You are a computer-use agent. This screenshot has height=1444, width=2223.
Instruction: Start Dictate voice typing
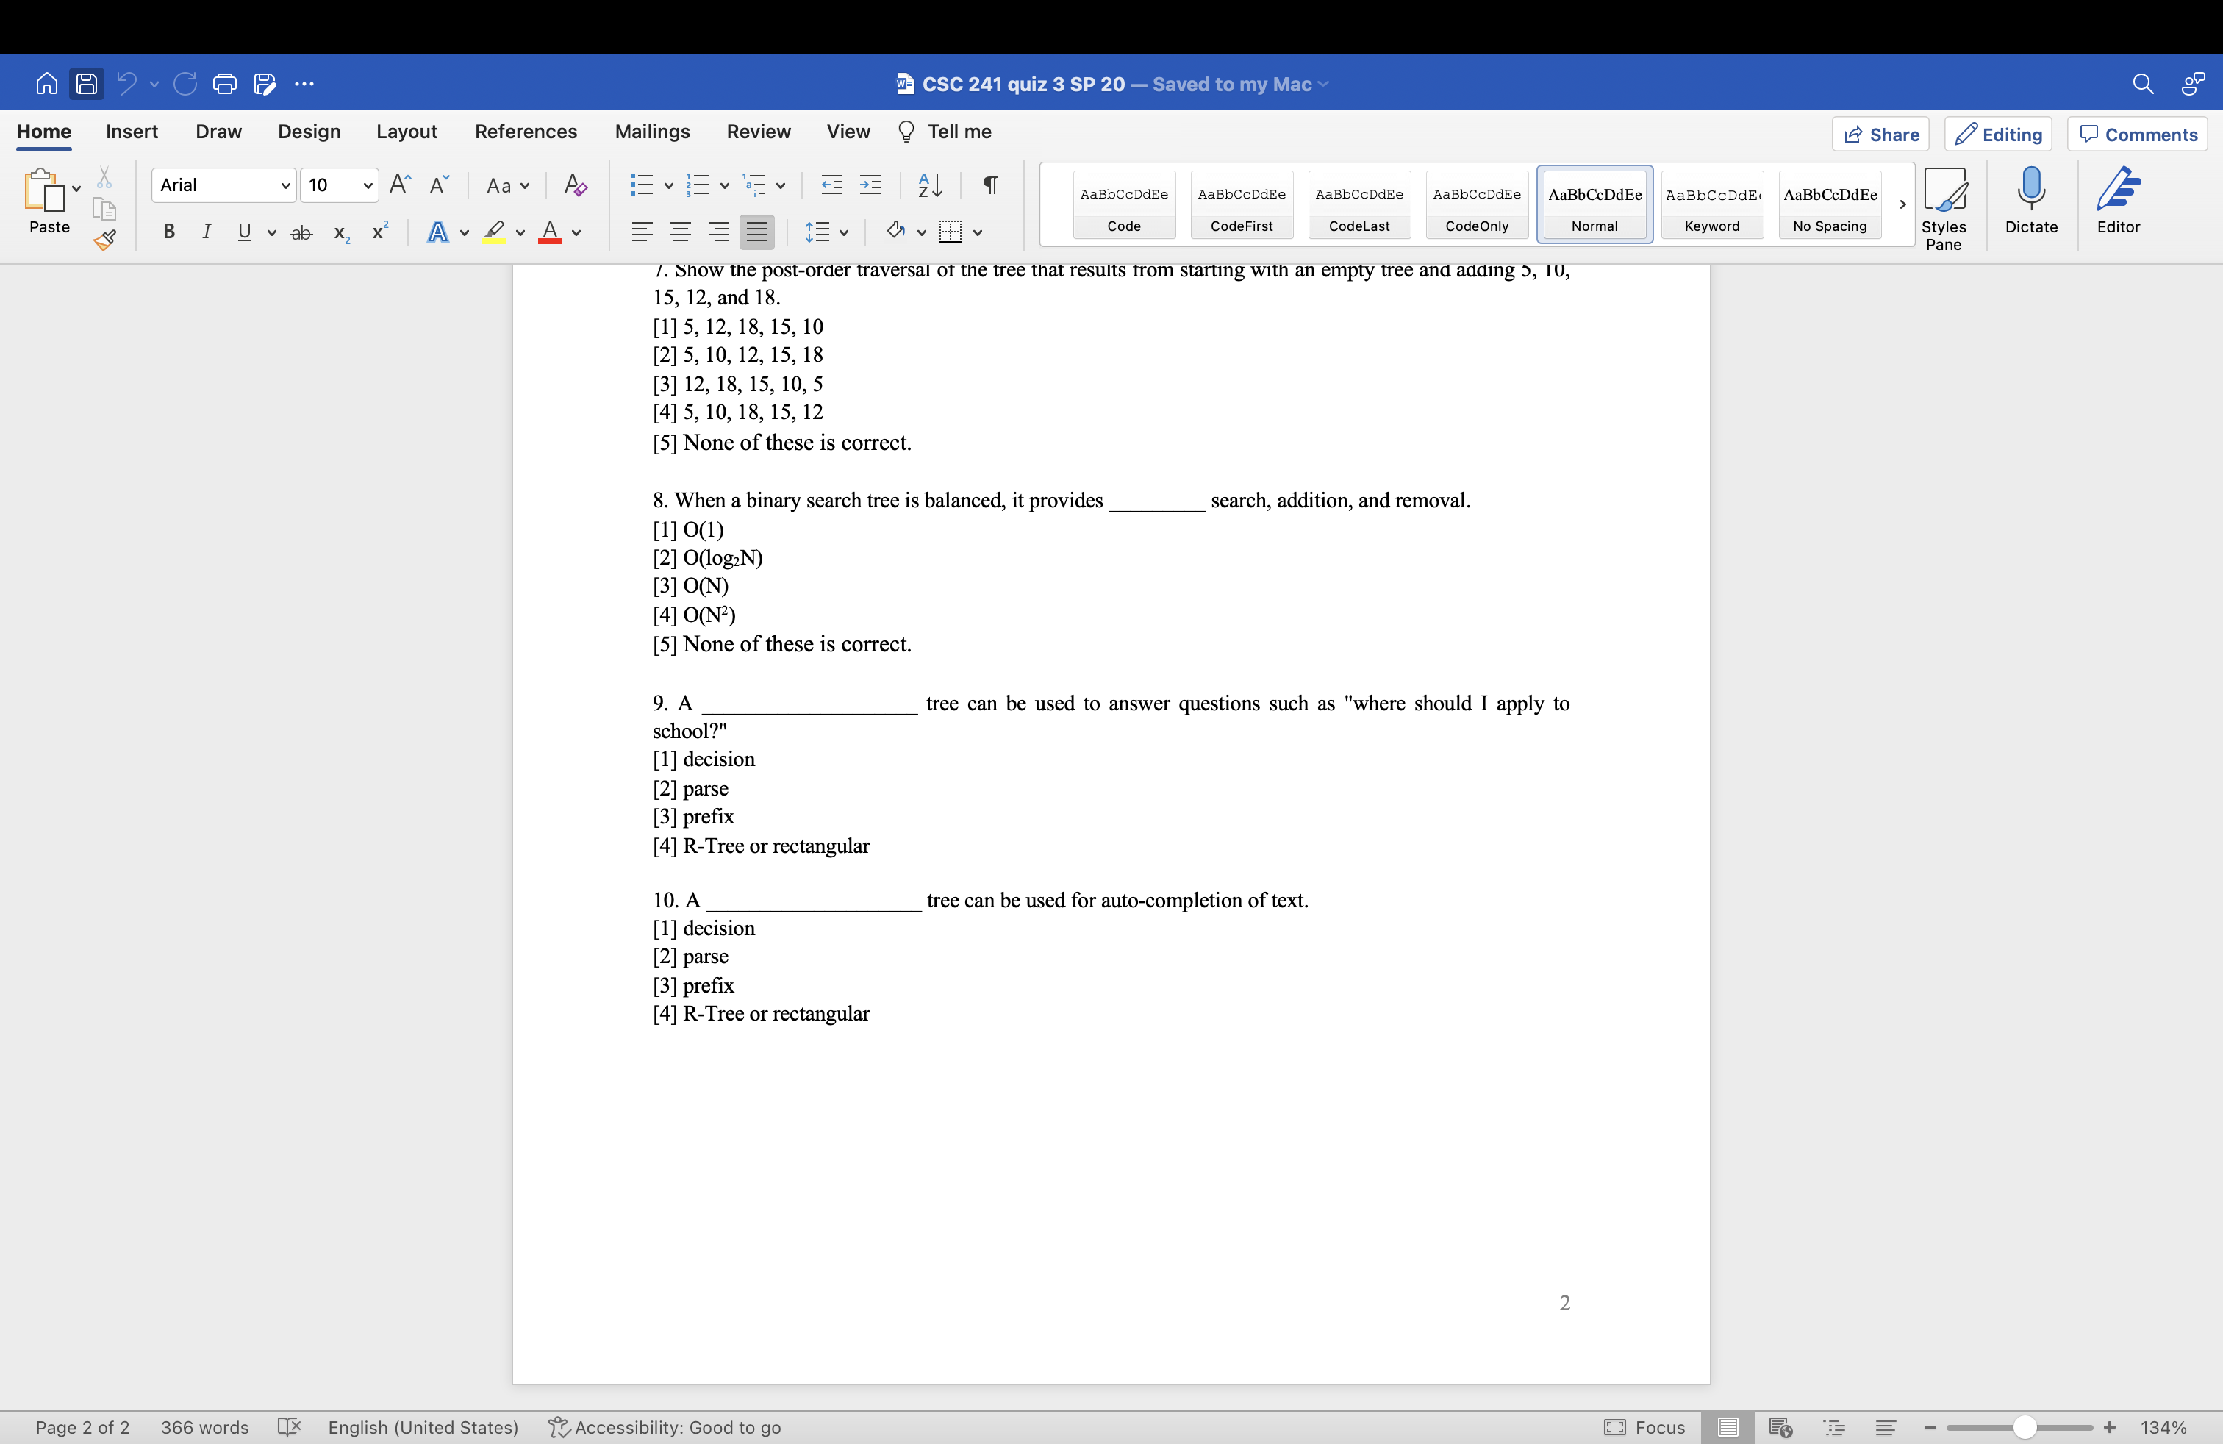click(2030, 201)
